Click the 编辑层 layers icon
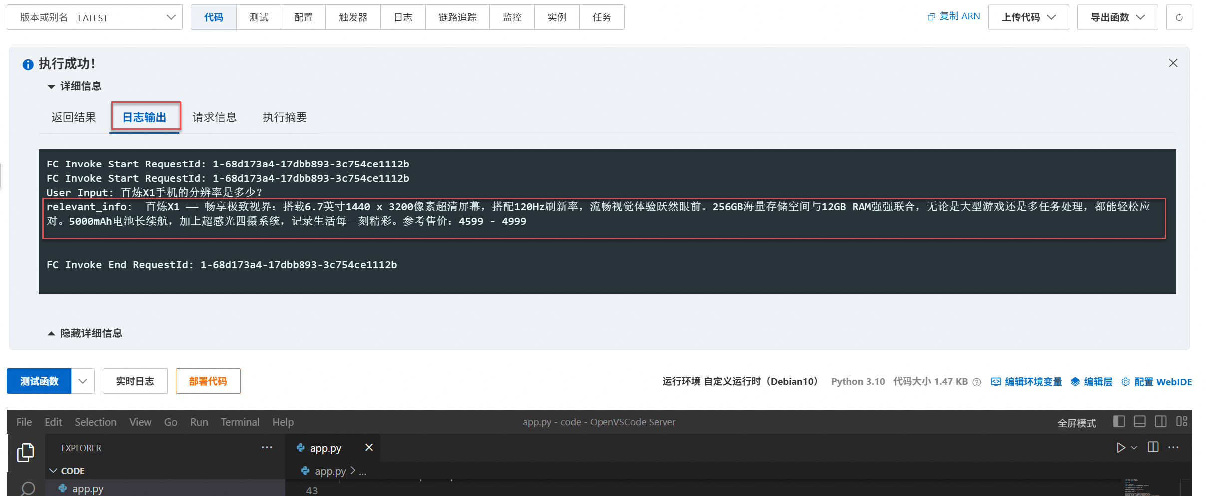This screenshot has height=496, width=1206. tap(1075, 382)
